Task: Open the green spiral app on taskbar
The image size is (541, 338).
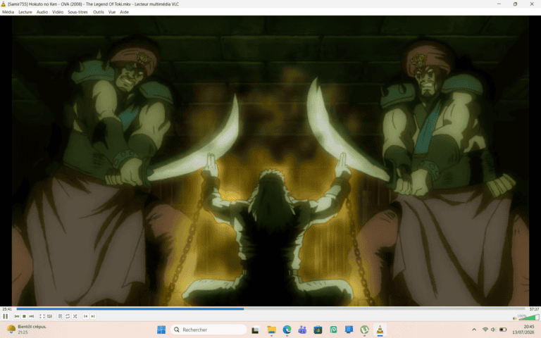Action: [333, 330]
